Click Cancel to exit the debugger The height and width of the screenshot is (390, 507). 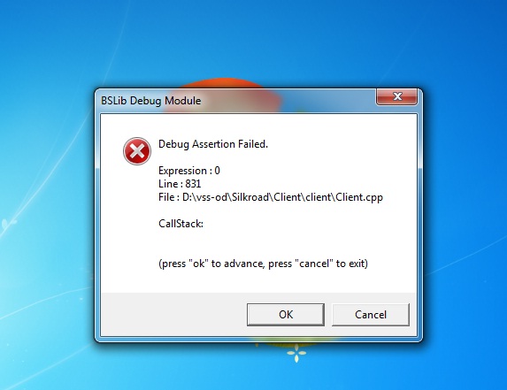[371, 315]
